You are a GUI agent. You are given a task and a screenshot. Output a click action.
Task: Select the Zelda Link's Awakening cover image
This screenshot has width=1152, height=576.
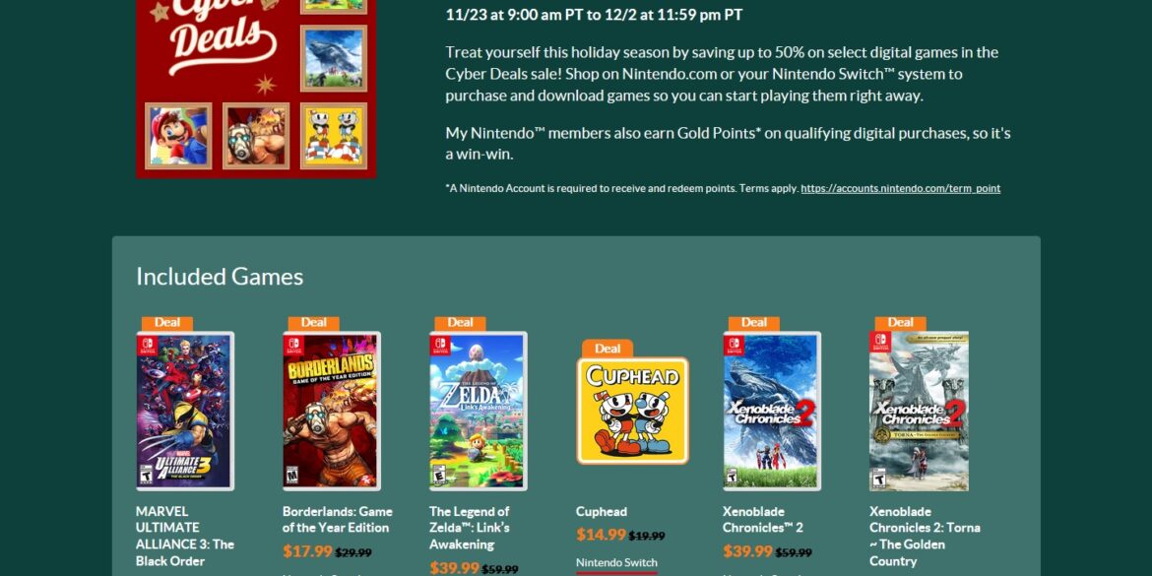[479, 411]
